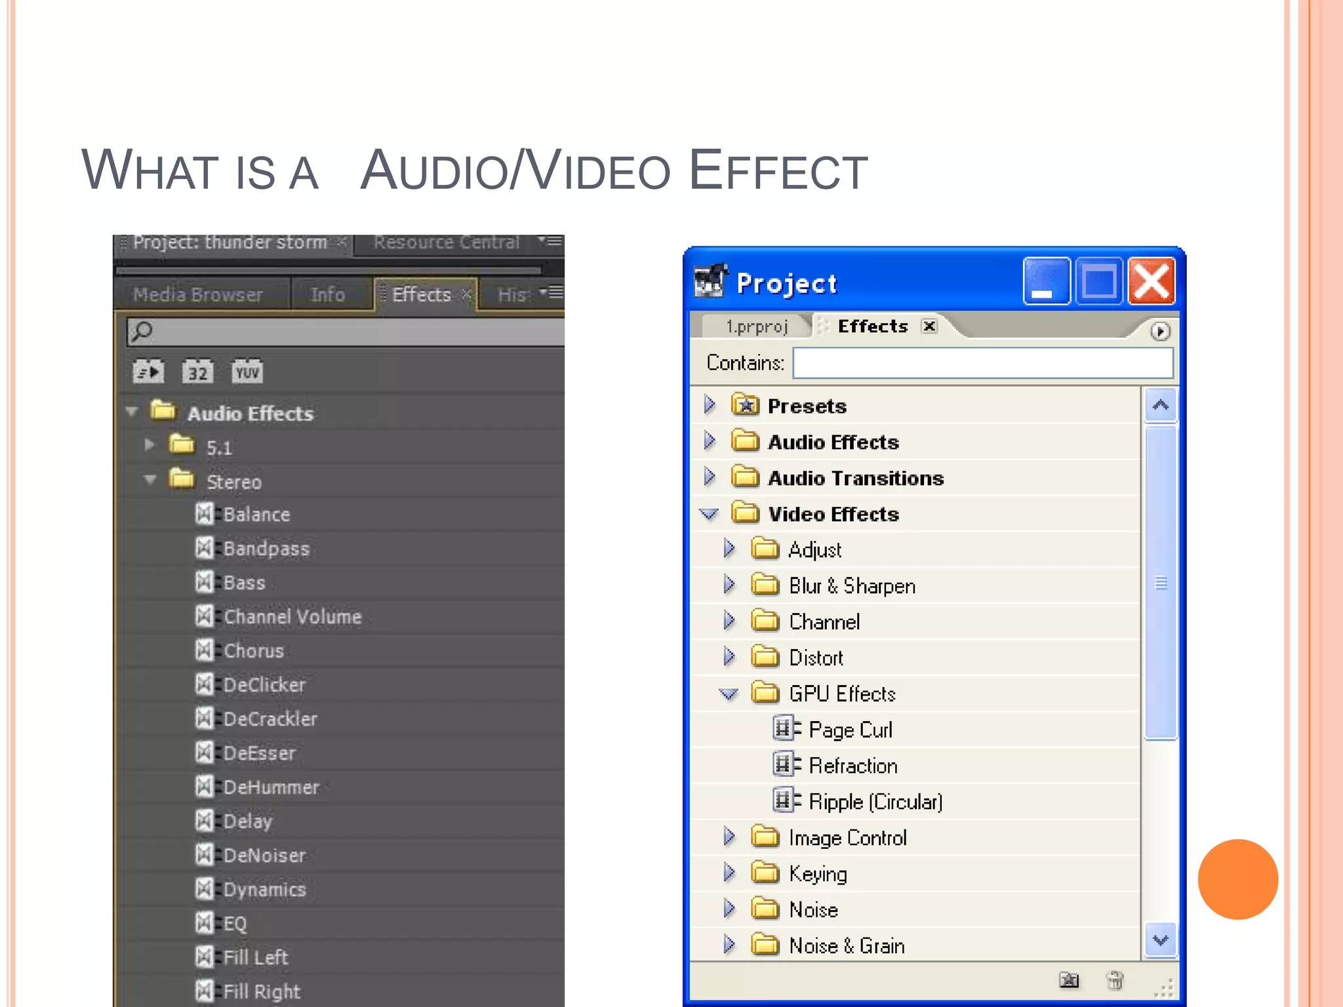The height and width of the screenshot is (1007, 1343).
Task: Minimize the Project window
Action: pos(1047,282)
